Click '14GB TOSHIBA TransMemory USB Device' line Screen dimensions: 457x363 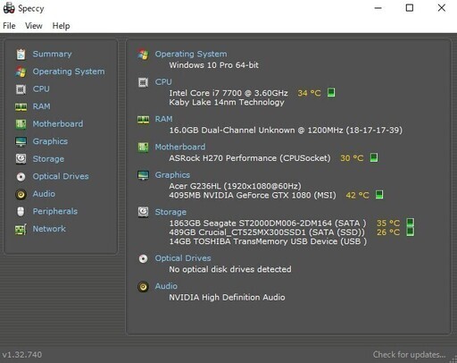(x=268, y=241)
